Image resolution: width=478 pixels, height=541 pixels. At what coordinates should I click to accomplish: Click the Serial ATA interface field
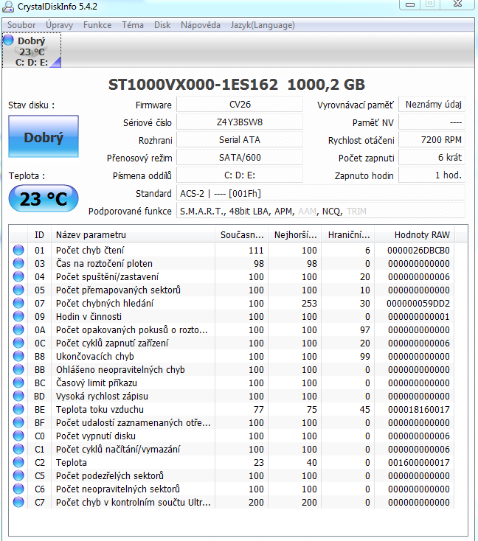click(240, 140)
